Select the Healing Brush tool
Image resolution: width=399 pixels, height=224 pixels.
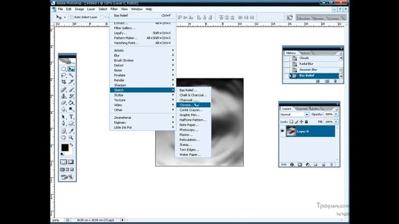[64, 90]
